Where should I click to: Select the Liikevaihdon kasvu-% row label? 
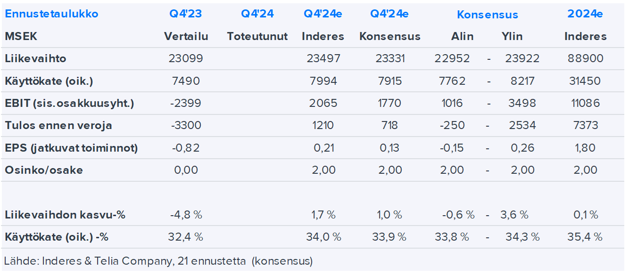pyautogui.click(x=65, y=215)
